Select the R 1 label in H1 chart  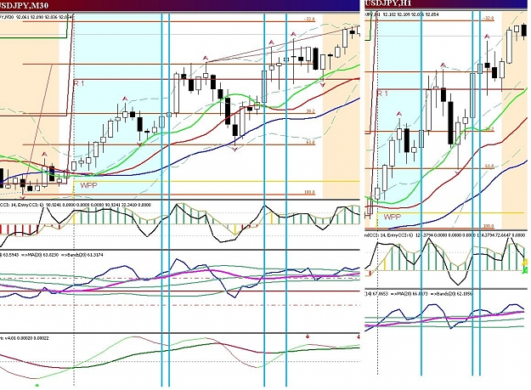click(x=382, y=93)
